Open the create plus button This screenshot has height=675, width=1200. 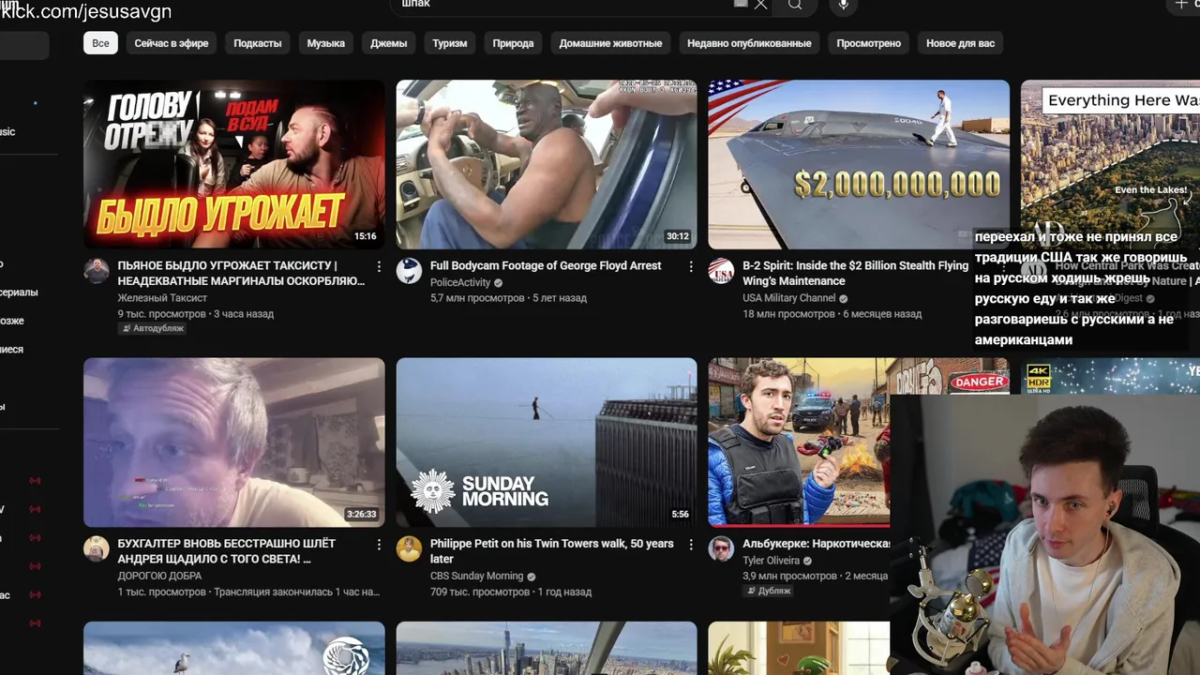point(1181,5)
